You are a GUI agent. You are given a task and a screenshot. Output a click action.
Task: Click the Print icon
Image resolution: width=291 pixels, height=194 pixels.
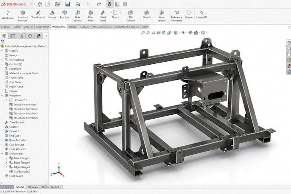coord(78,4)
